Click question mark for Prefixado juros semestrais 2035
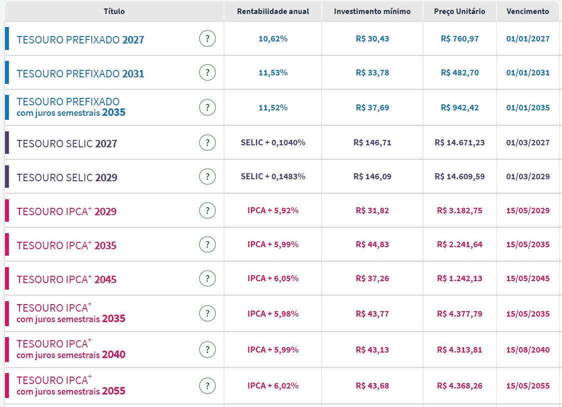This screenshot has width=562, height=407. click(207, 107)
